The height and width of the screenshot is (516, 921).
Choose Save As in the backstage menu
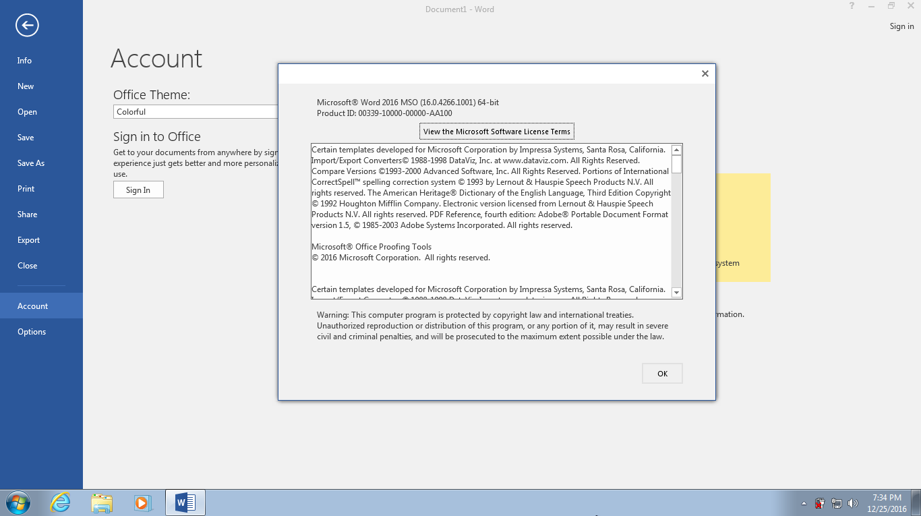pos(41,163)
